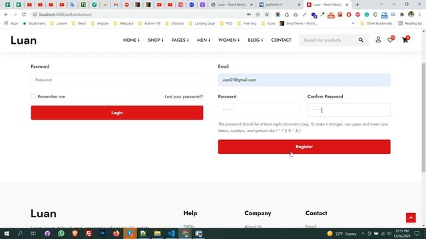Image resolution: width=426 pixels, height=239 pixels.
Task: Switch to the pgAdmin 4 tab
Action: click(x=280, y=5)
